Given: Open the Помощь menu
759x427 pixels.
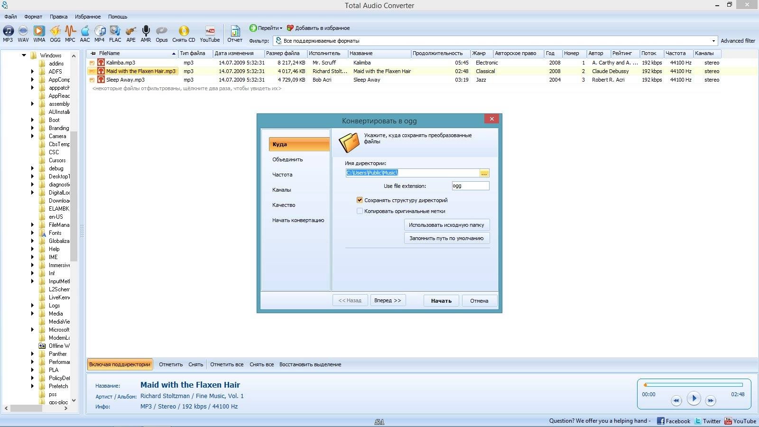Looking at the screenshot, I should pyautogui.click(x=118, y=17).
